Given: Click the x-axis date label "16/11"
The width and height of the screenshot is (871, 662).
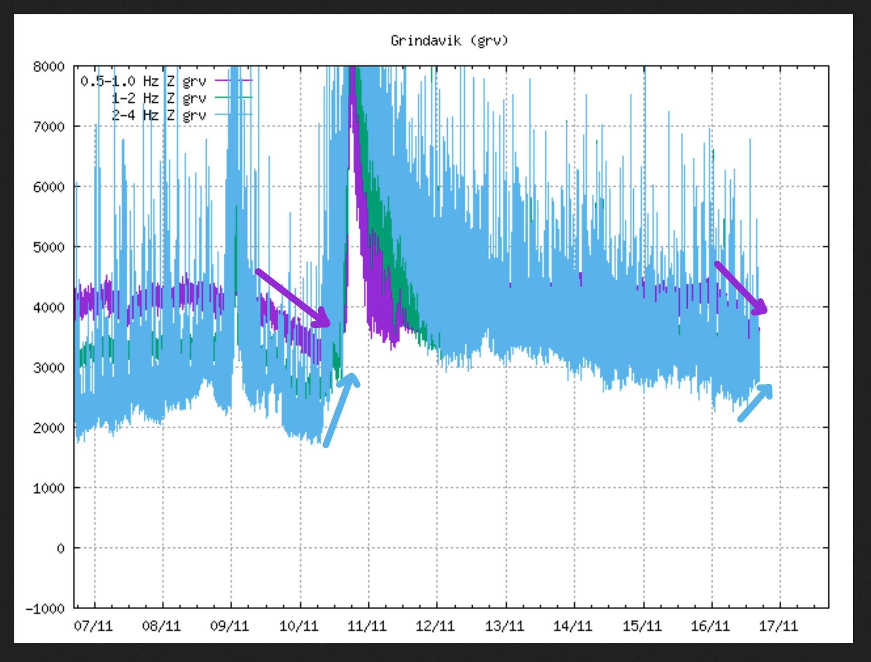Looking at the screenshot, I should pyautogui.click(x=711, y=626).
